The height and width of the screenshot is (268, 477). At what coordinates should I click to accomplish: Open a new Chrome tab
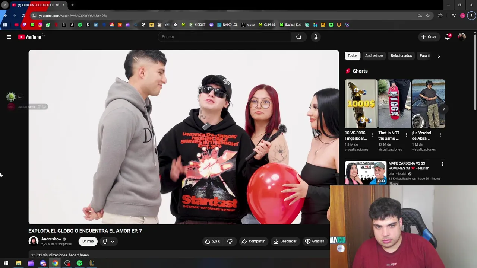point(72,5)
